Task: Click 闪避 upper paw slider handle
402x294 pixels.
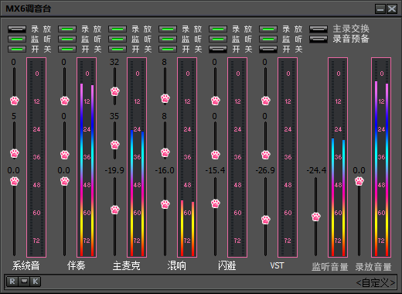Action: point(216,101)
